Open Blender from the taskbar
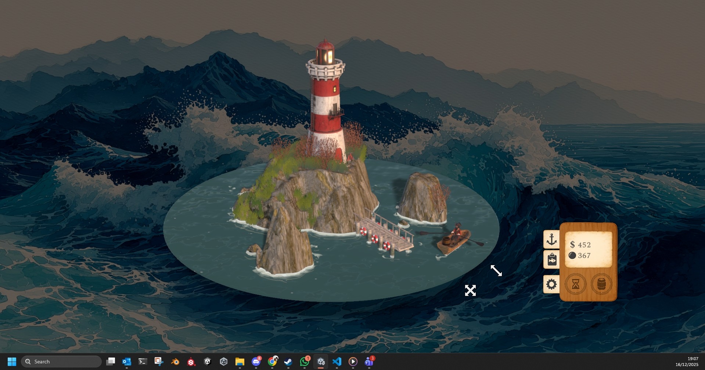Screen dimensions: 705x370 (175, 362)
